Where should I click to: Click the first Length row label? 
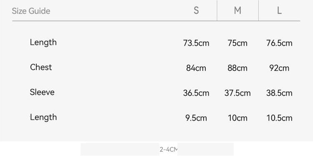point(43,42)
